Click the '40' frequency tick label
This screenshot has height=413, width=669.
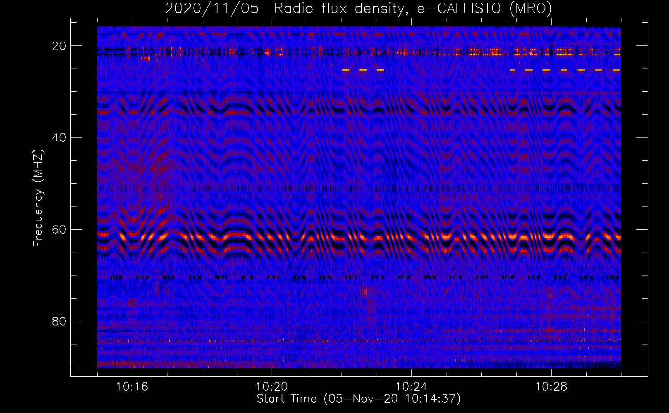(59, 138)
